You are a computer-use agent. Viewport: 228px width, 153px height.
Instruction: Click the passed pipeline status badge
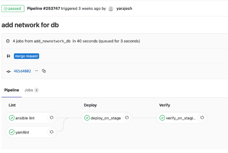[13, 9]
